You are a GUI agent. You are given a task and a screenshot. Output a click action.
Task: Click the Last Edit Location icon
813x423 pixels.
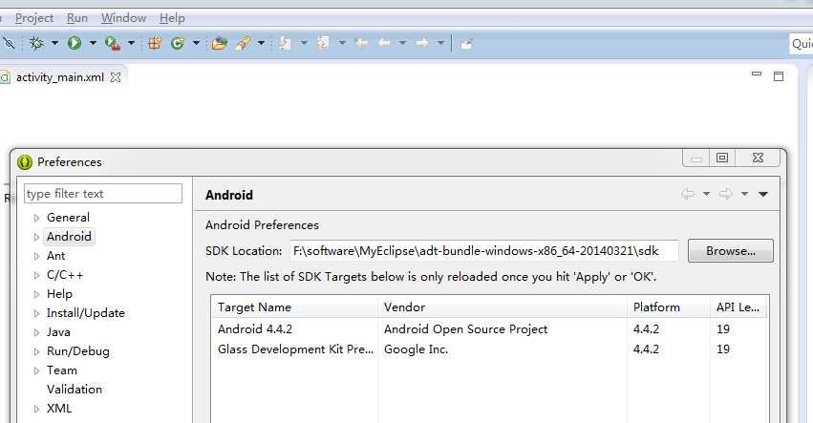361,43
